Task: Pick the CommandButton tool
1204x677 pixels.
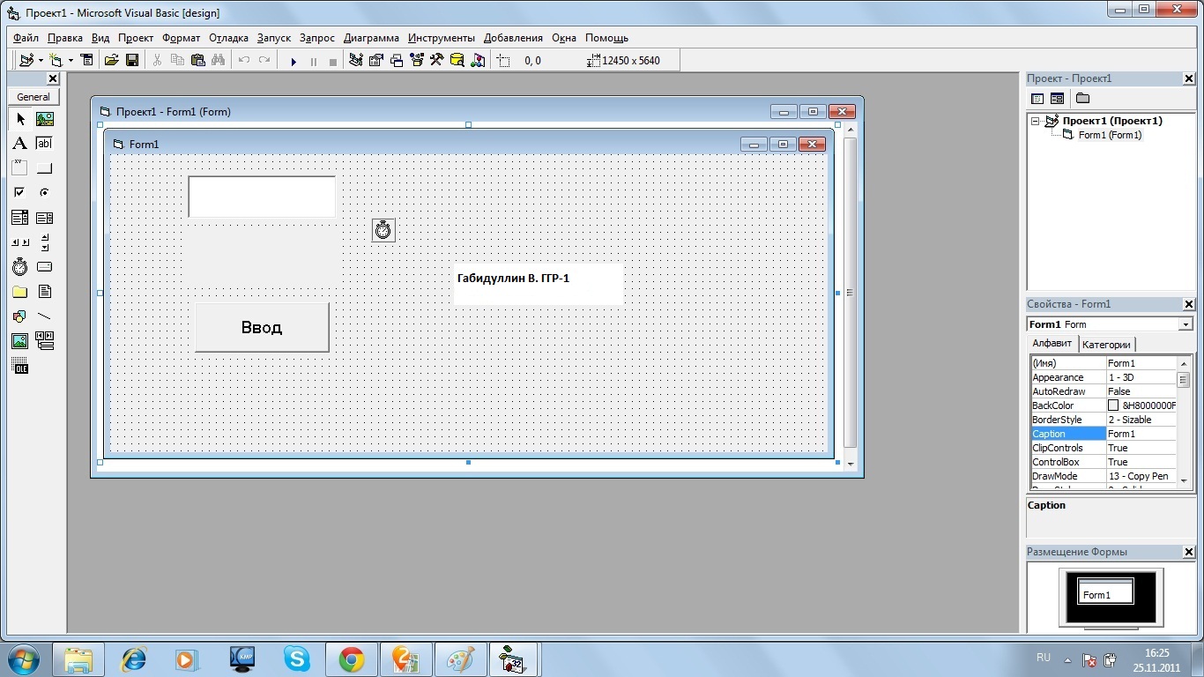Action: pos(44,167)
